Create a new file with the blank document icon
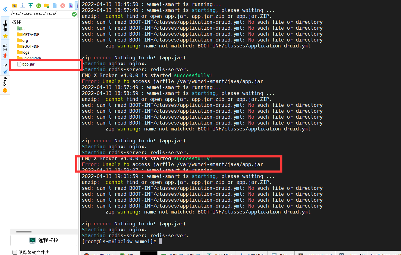This screenshot has height=255, width=401. [55, 5]
